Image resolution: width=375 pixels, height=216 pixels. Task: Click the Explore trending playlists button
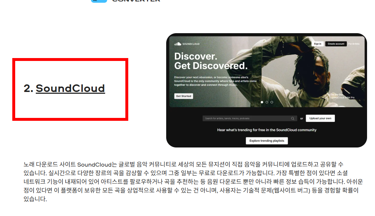pos(267,141)
